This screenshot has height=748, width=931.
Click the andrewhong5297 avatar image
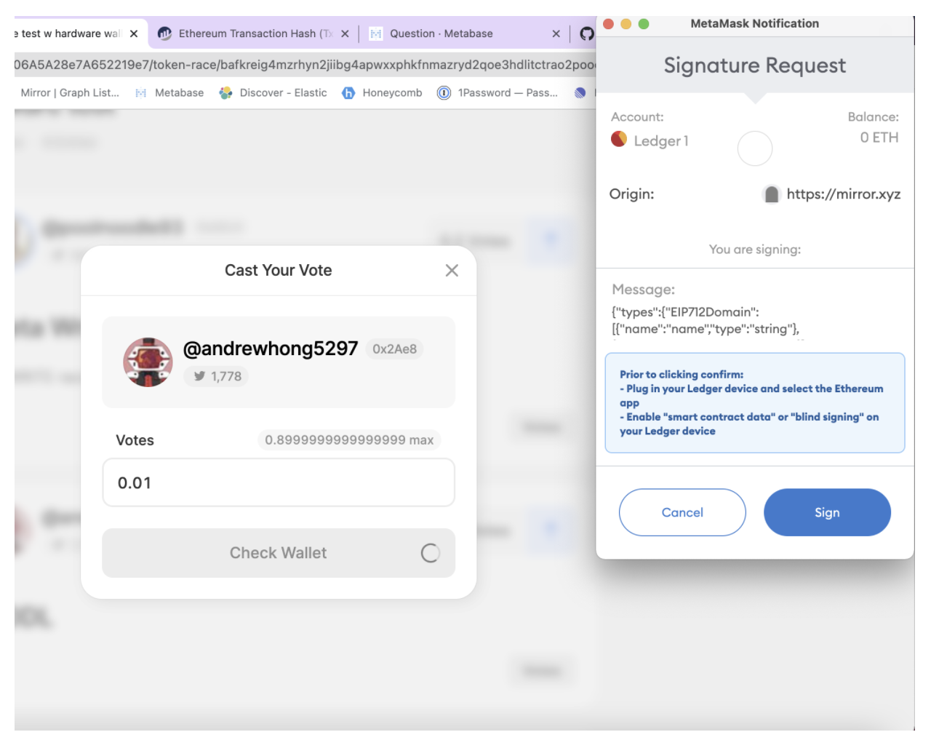(148, 362)
